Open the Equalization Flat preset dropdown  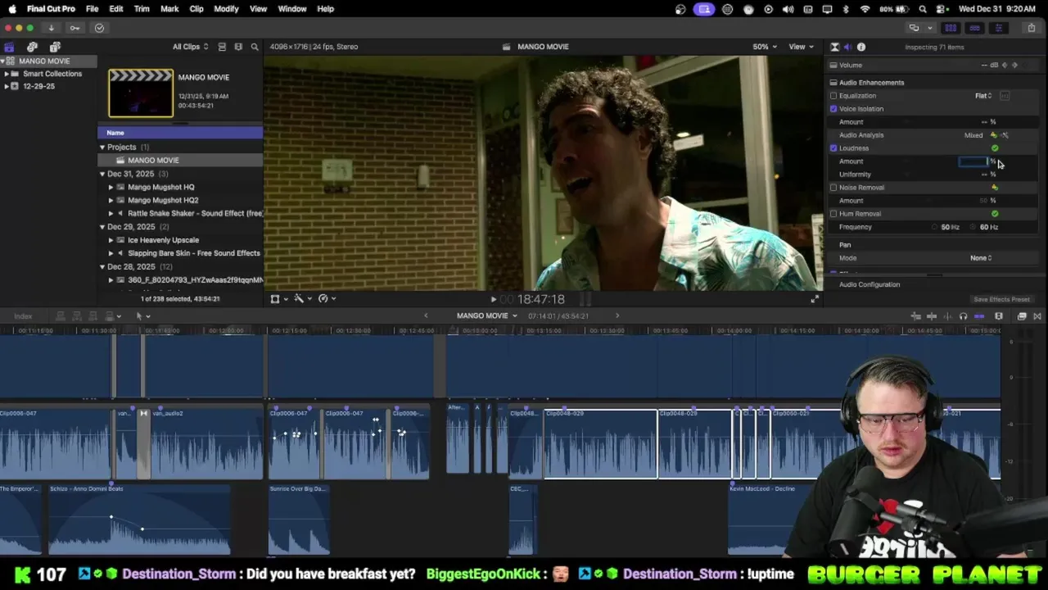(983, 96)
